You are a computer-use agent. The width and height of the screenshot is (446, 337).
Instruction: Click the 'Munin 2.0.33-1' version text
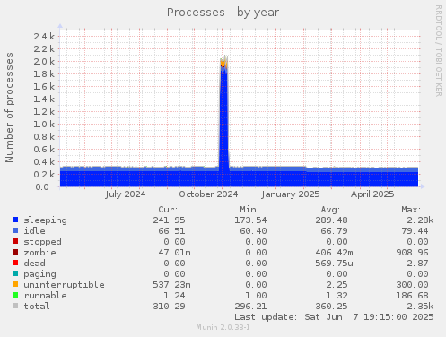pos(223,327)
